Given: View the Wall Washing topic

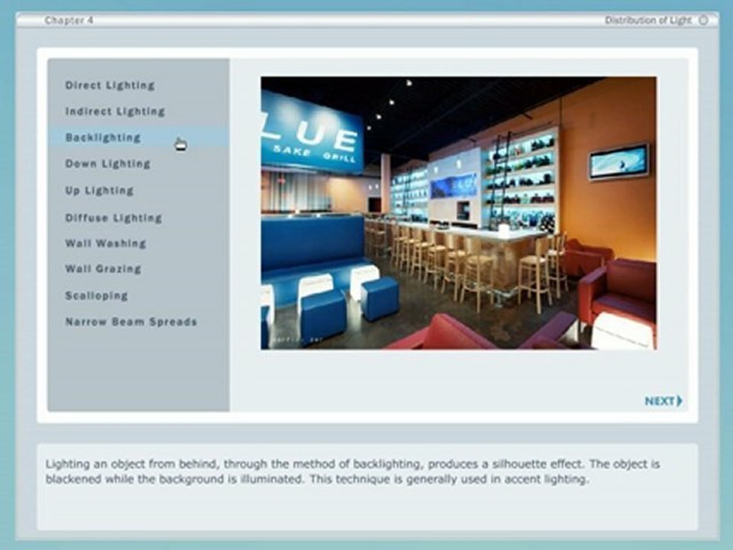Looking at the screenshot, I should [x=105, y=243].
